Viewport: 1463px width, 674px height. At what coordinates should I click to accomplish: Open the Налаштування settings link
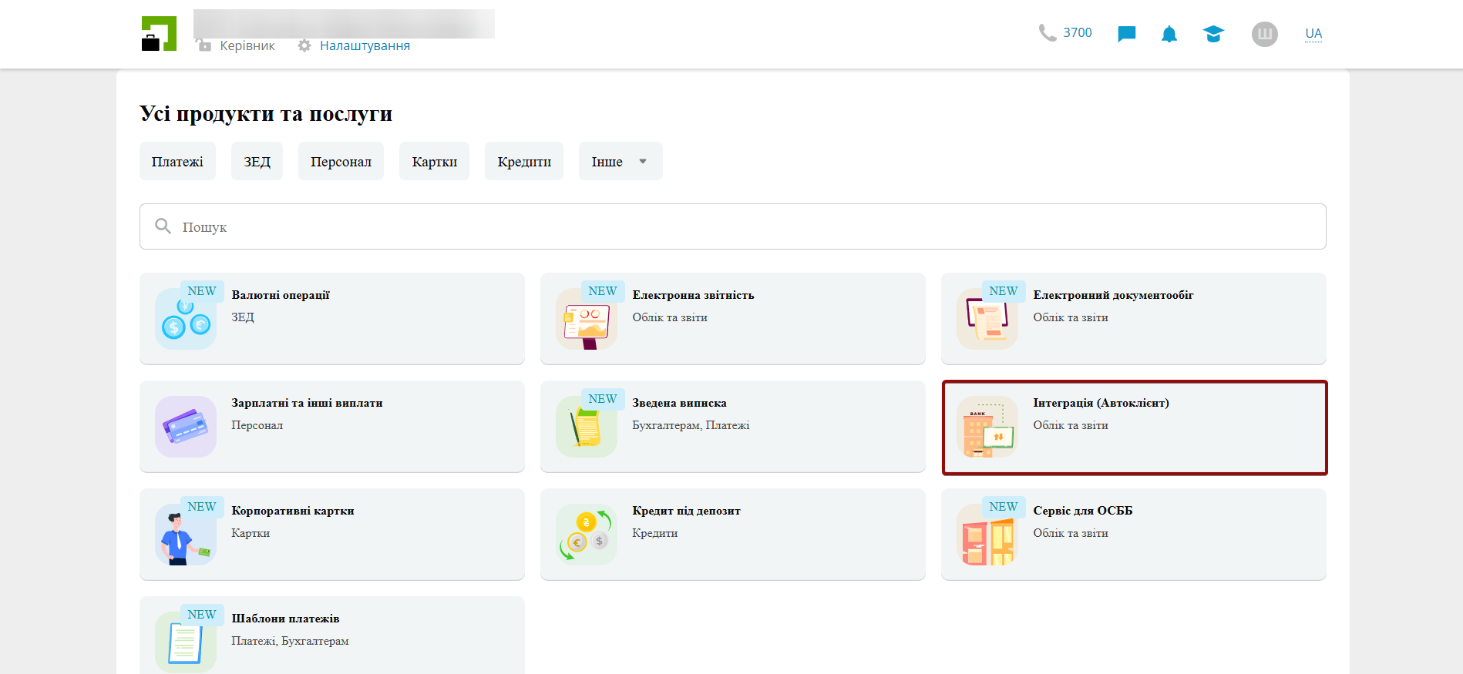364,46
